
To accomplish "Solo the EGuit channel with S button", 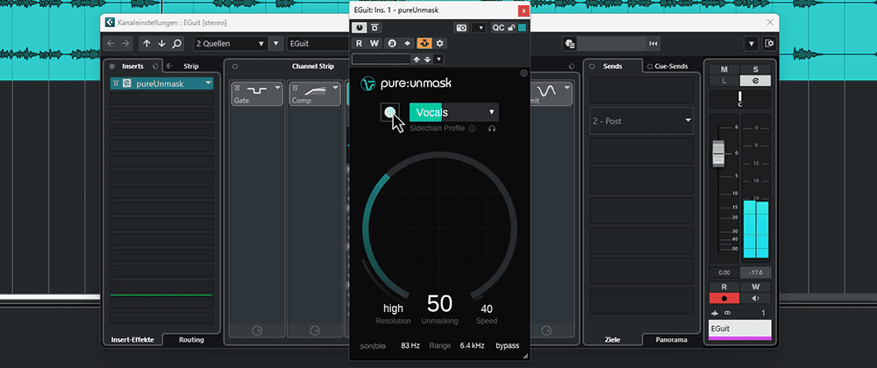I will point(756,69).
